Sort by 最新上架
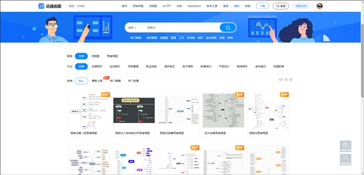364x175 pixels. tap(97, 81)
